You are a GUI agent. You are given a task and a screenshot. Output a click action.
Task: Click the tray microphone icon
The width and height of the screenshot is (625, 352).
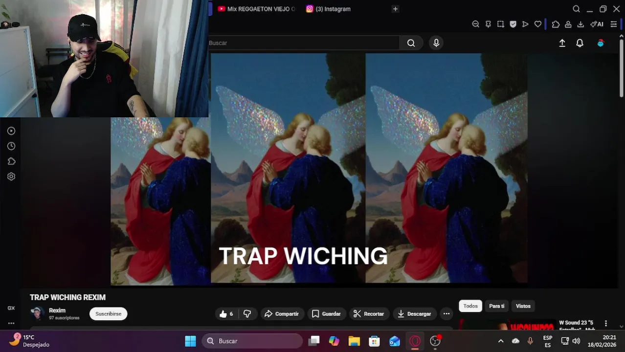click(x=530, y=341)
